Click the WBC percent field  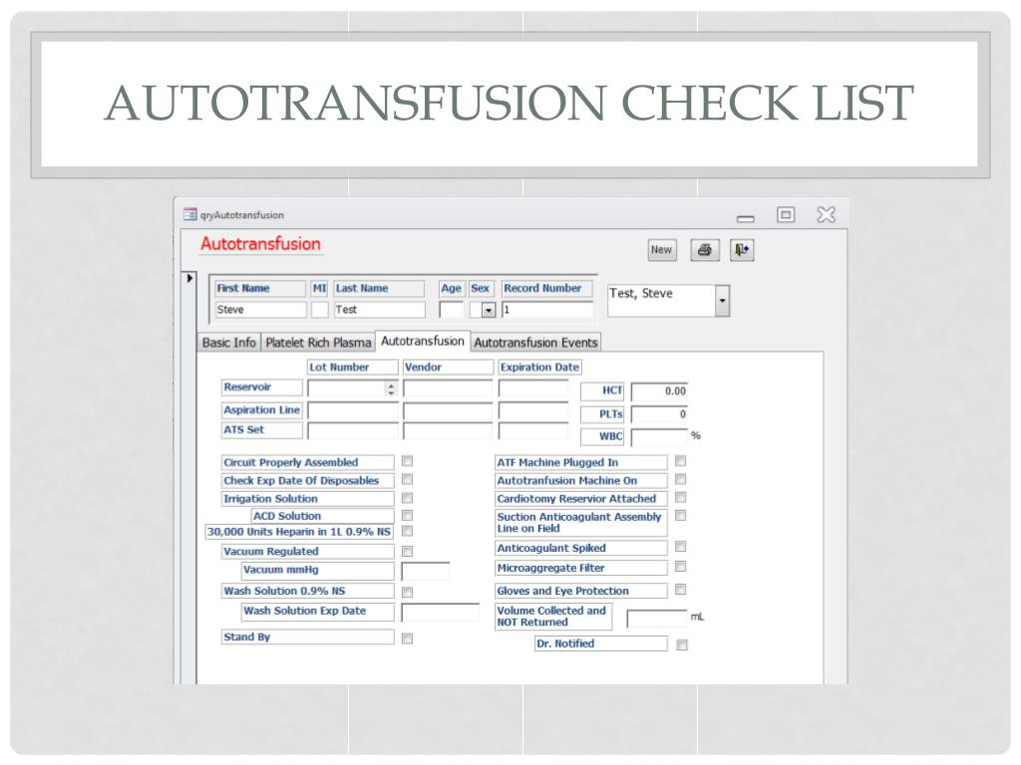coord(660,437)
